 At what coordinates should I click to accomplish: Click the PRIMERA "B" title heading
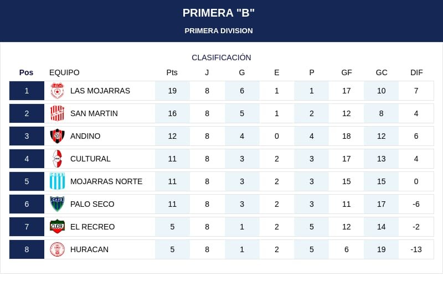219,13
